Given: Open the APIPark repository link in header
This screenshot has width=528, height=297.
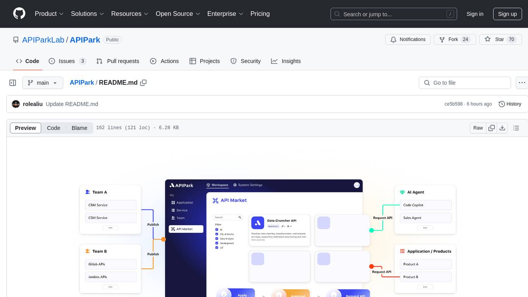Looking at the screenshot, I should coord(85,40).
